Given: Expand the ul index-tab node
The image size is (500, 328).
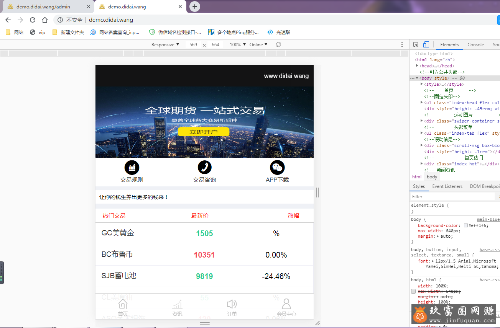Looking at the screenshot, I should tap(422, 133).
